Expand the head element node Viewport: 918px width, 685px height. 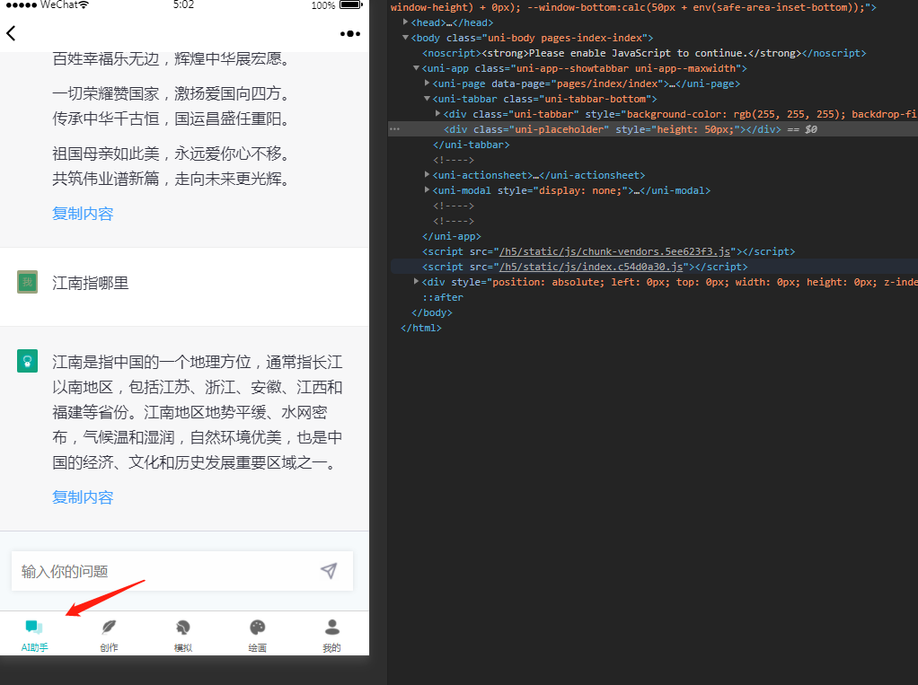[x=405, y=22]
